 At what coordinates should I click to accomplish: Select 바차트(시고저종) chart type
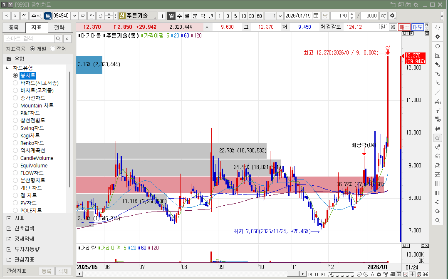[15, 83]
